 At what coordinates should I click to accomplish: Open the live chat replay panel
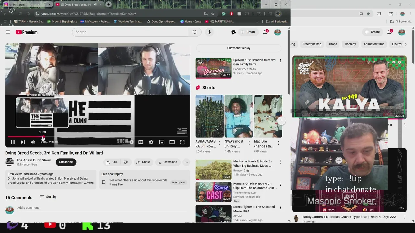coord(179,183)
